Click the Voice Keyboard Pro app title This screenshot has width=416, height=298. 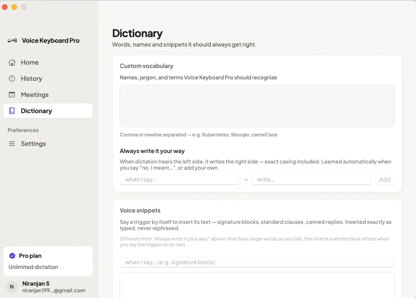click(51, 41)
